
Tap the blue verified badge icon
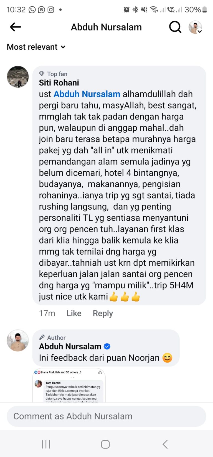coord(107,346)
